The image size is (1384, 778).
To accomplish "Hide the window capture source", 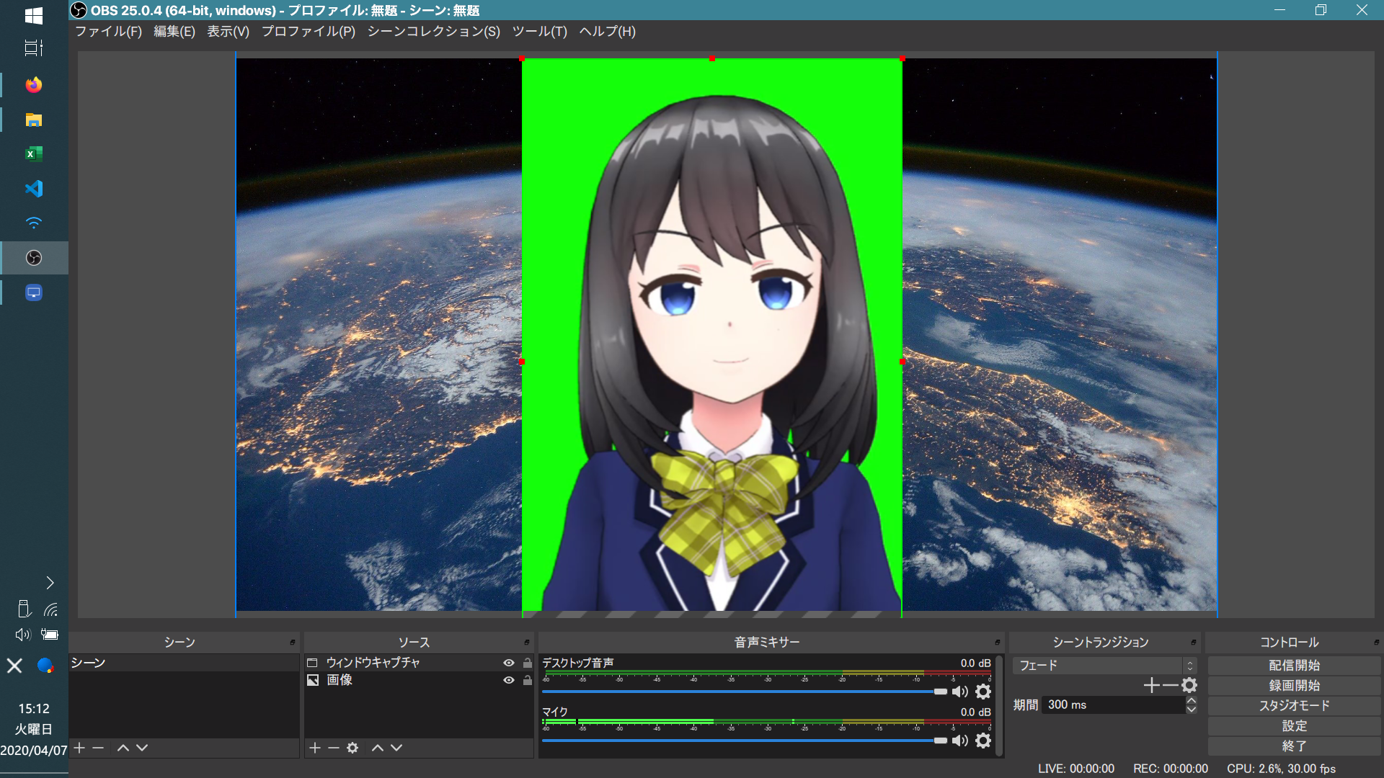I will tap(509, 663).
